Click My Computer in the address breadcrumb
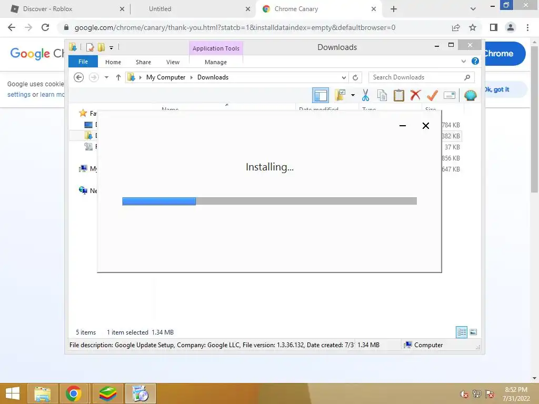539x404 pixels. [166, 77]
